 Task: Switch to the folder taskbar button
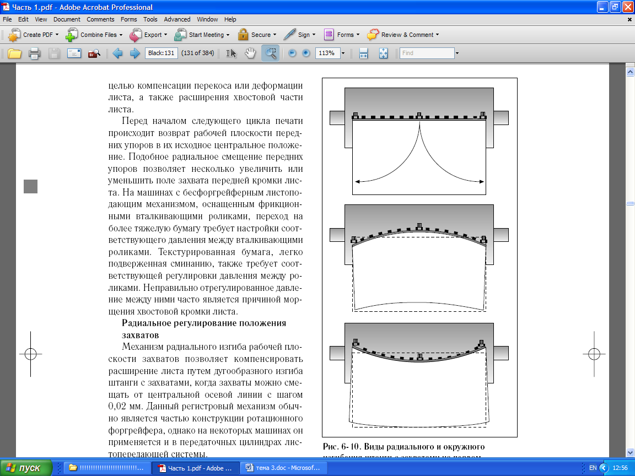coord(107,468)
